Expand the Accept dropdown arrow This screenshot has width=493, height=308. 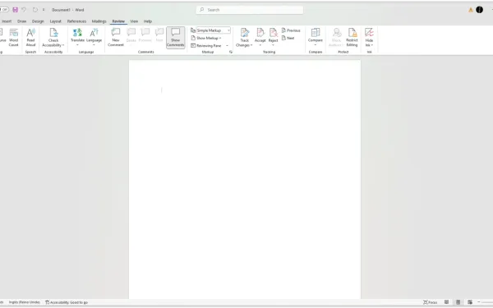(260, 45)
